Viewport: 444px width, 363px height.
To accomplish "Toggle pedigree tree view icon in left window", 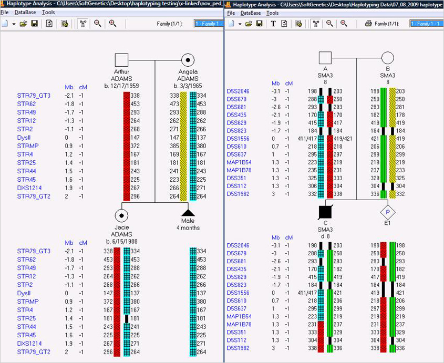I will coord(83,24).
